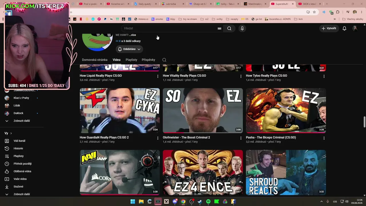Viewport: 366px width, 206px height.
Task: Open the account avatar menu
Action: pyautogui.click(x=355, y=28)
